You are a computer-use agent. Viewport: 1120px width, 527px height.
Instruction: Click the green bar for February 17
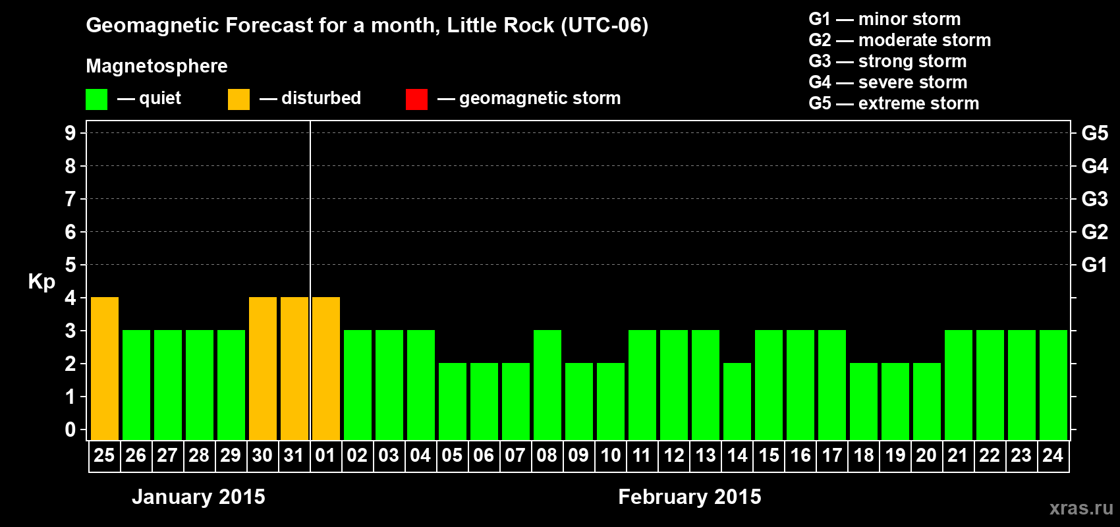tap(832, 385)
